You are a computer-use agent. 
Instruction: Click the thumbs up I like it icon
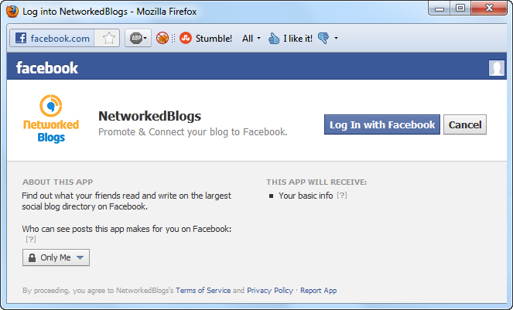click(274, 38)
